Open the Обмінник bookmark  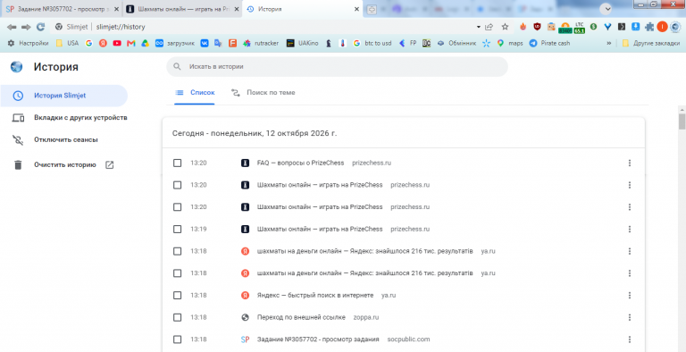click(456, 44)
